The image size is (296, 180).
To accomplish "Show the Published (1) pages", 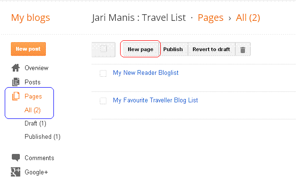I will click(43, 137).
